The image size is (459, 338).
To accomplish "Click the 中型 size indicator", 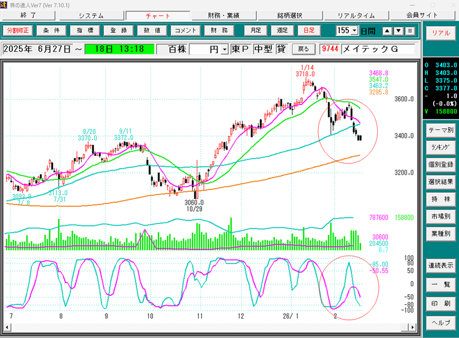I will click(263, 49).
